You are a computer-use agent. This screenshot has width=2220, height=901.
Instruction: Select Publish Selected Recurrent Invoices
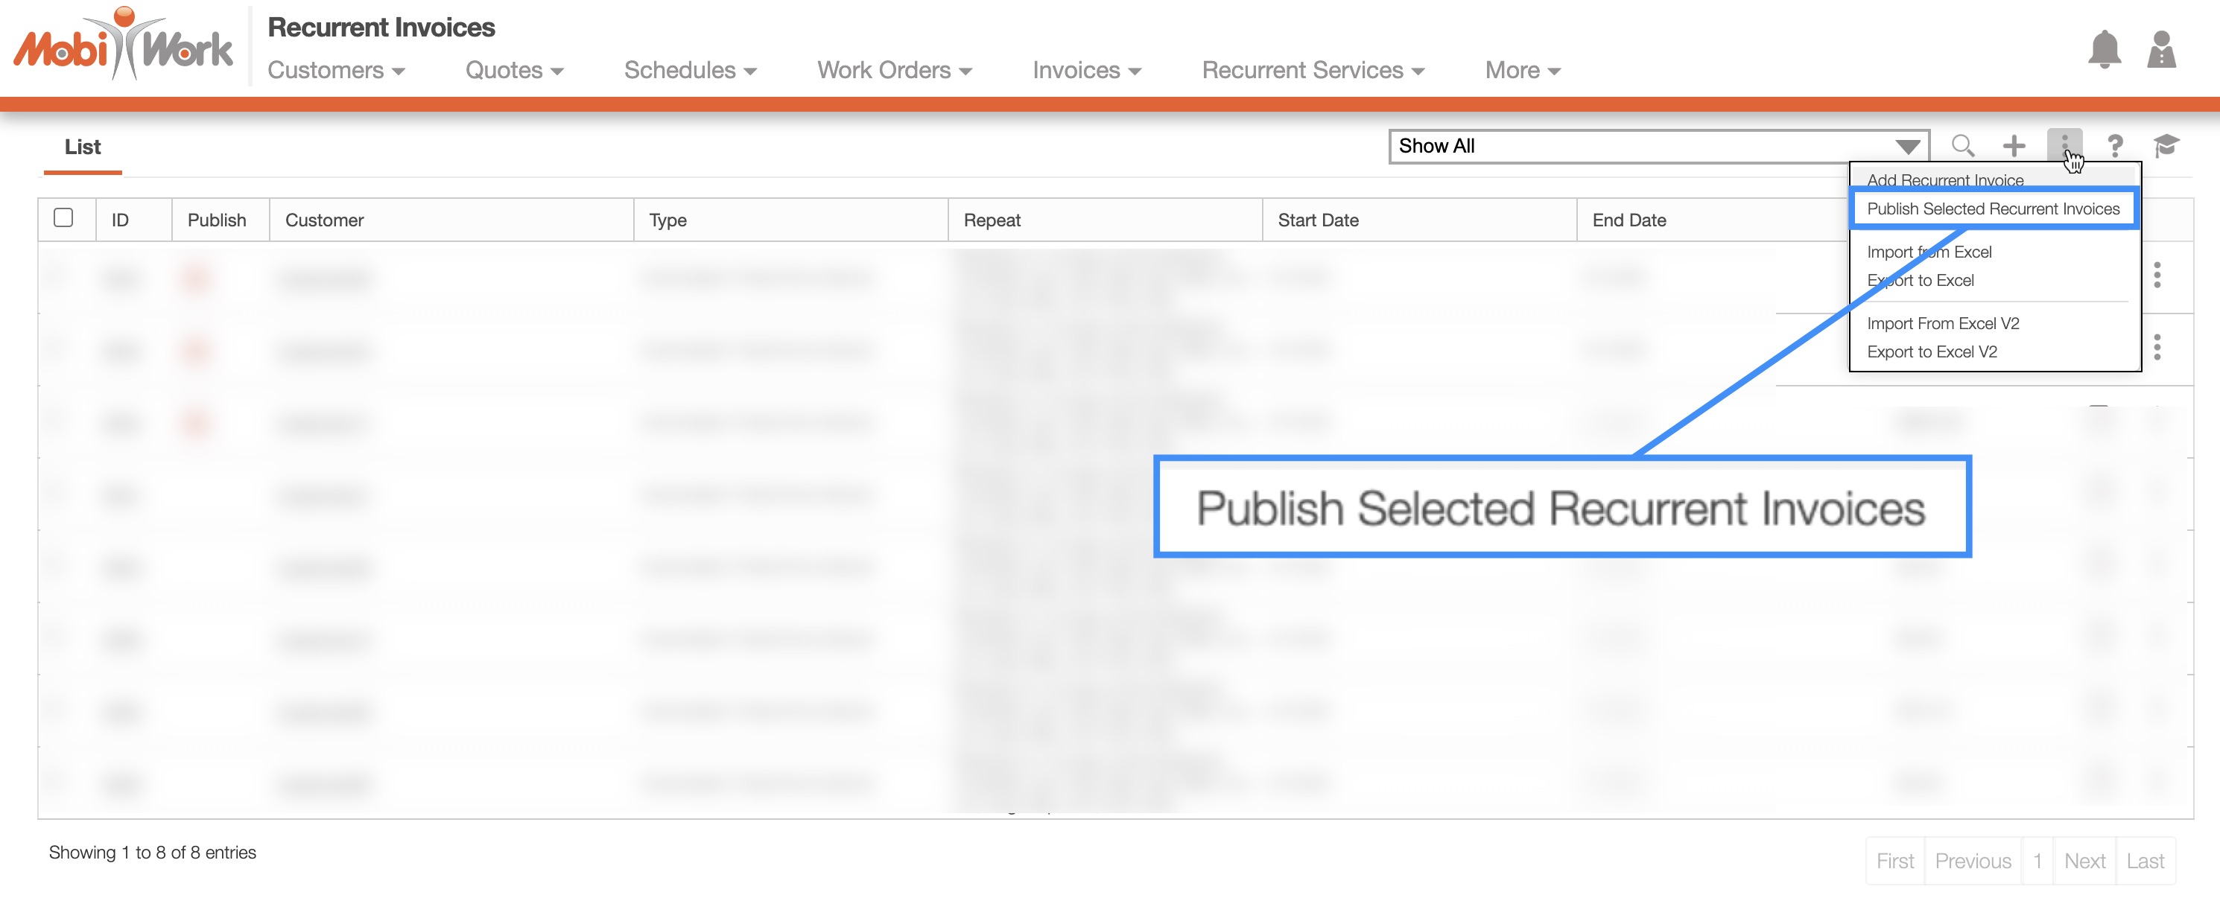1993,209
